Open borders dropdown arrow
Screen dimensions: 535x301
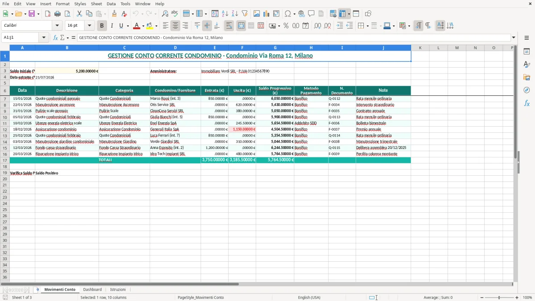367,26
